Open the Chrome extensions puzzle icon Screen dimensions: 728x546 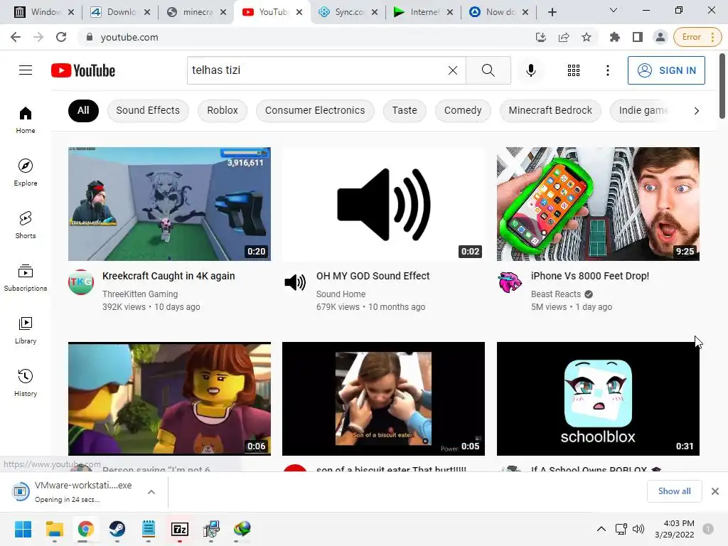click(615, 37)
